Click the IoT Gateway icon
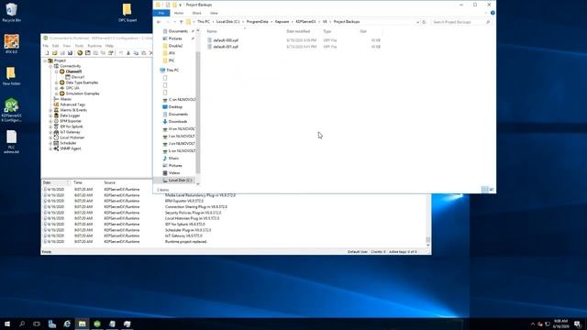Screen dimensions: 587x330 [57, 132]
